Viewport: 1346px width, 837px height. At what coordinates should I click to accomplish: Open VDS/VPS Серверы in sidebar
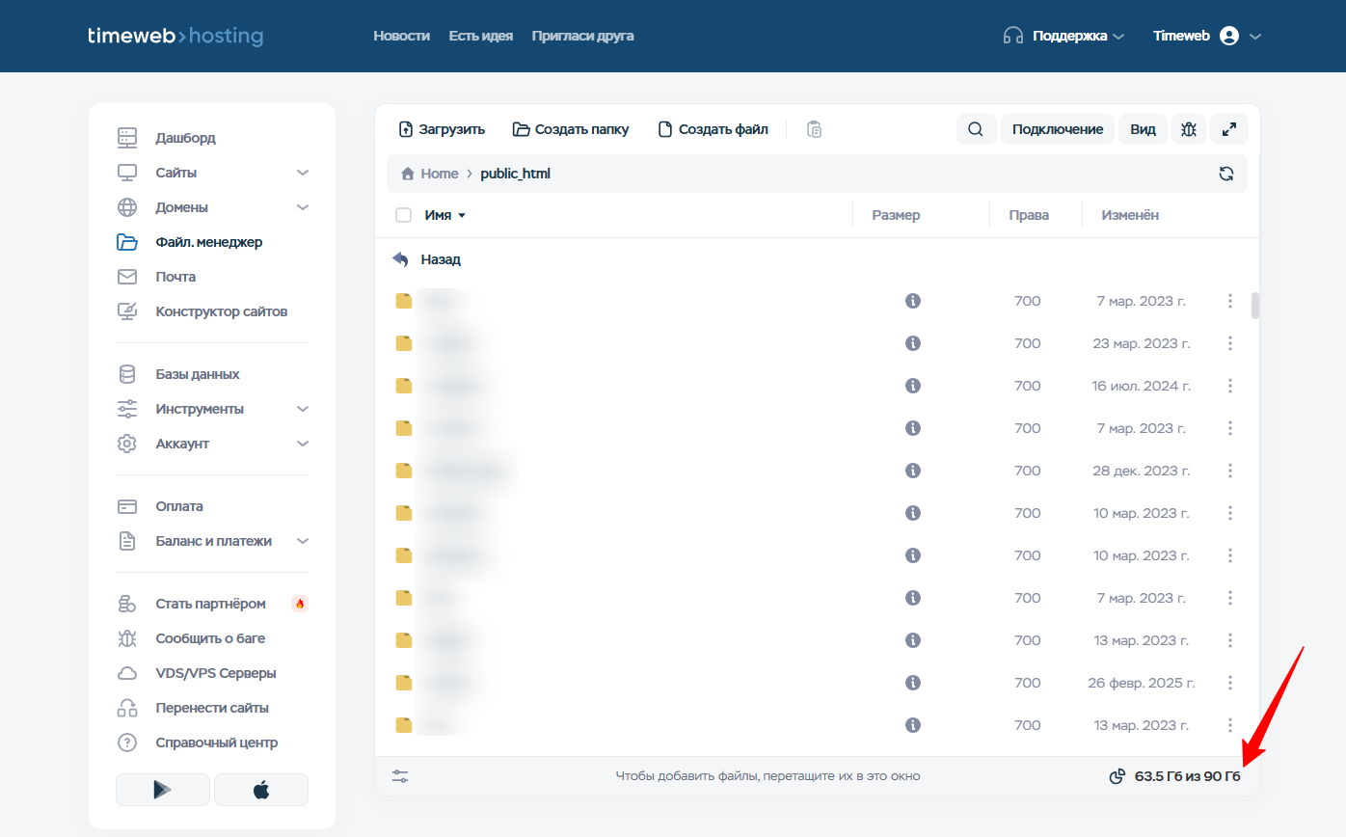coord(216,673)
